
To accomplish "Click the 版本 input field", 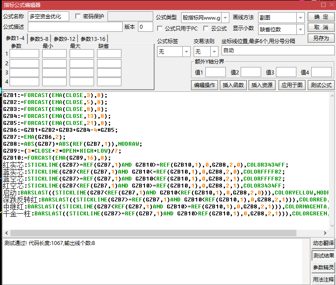I will [145, 27].
